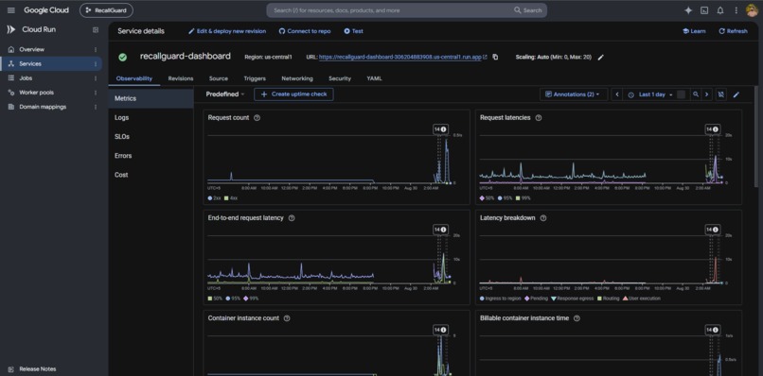Open options for Services sidebar item
The image size is (763, 376).
point(96,63)
